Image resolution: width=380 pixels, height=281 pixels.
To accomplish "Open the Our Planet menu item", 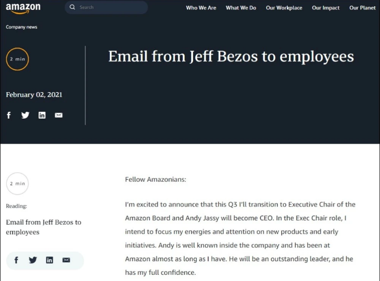I will pos(362,8).
